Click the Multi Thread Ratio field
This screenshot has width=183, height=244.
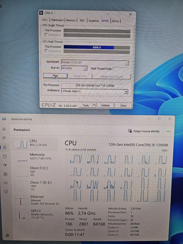[121, 69]
